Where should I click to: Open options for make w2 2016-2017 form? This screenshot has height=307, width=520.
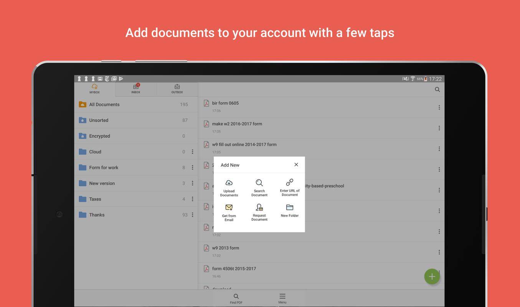(439, 128)
